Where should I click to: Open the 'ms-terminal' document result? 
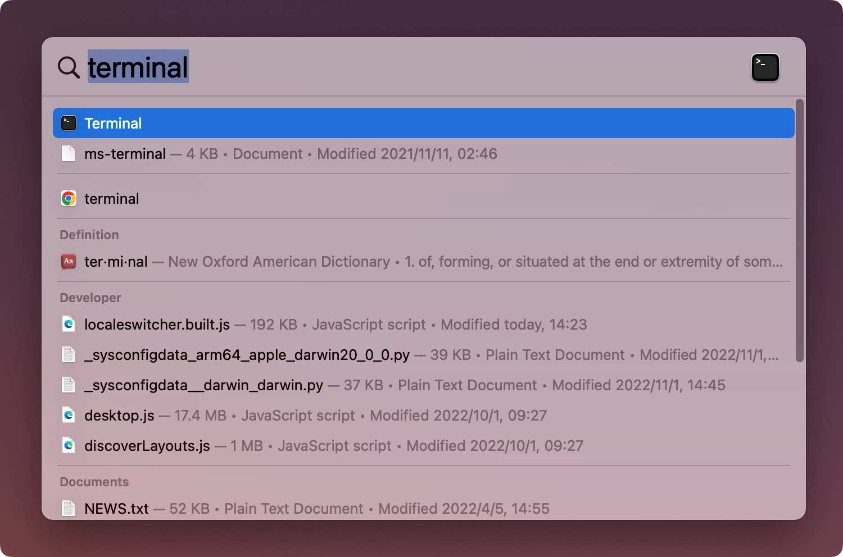coord(424,153)
